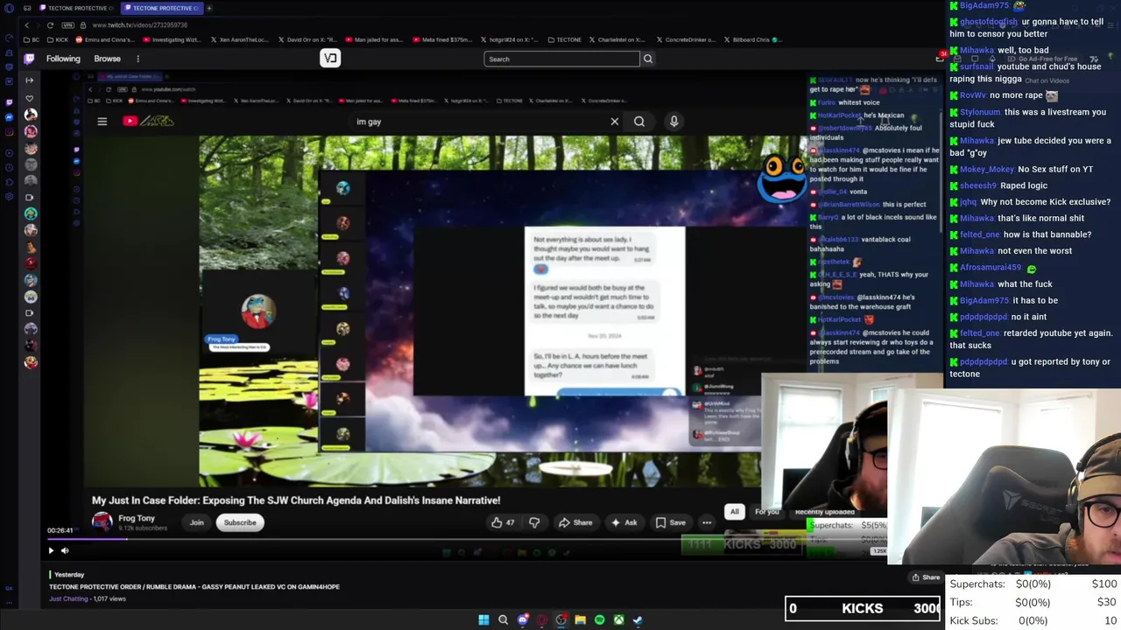Expand the Twitch followed-channels sidebar arrow
Viewport: 1121px width, 630px height.
[29, 80]
